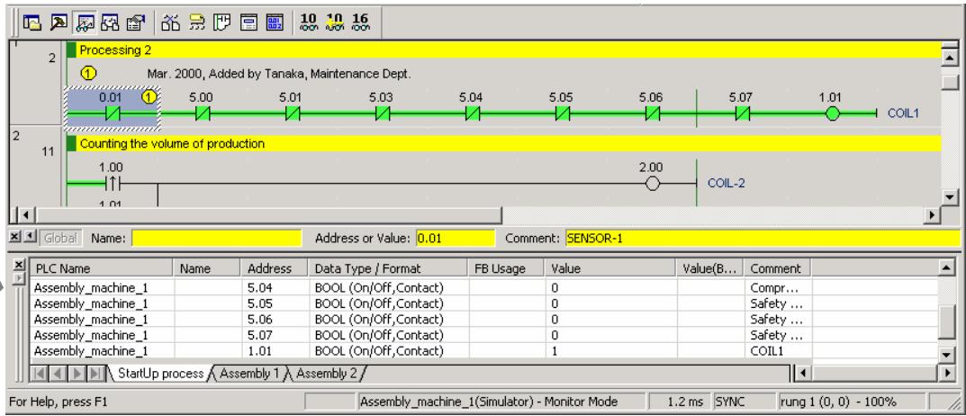Click the blue 001 002 numbering icon
The width and height of the screenshot is (966, 416).
click(x=275, y=23)
